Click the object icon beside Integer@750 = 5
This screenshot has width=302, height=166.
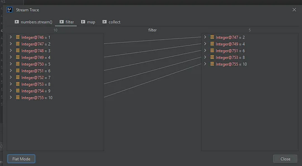coord(18,64)
